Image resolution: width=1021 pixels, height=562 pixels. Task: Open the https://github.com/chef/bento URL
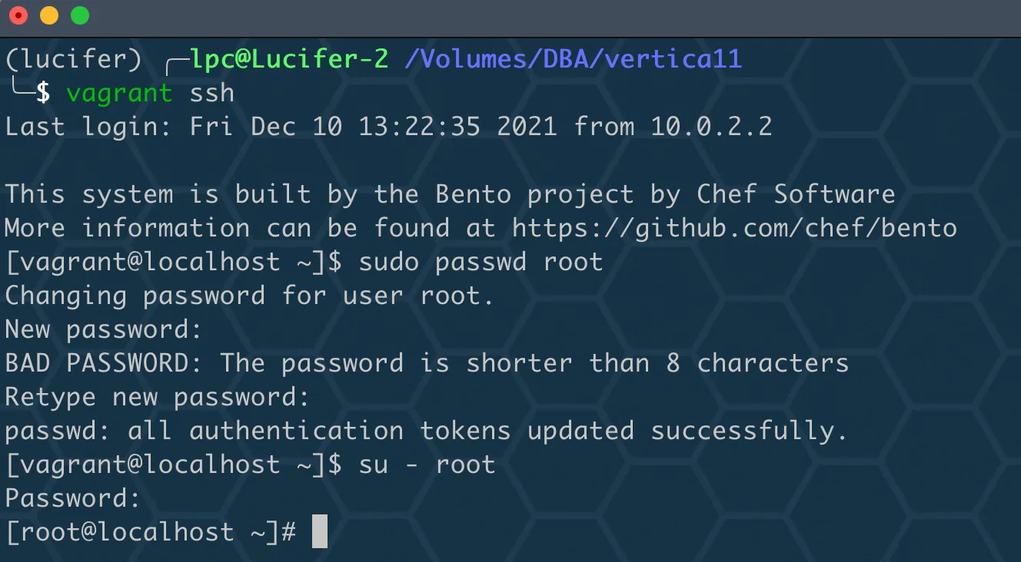pos(735,229)
